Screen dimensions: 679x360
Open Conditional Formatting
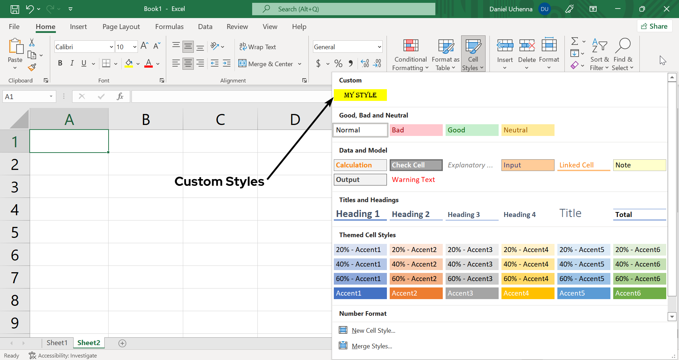[410, 53]
